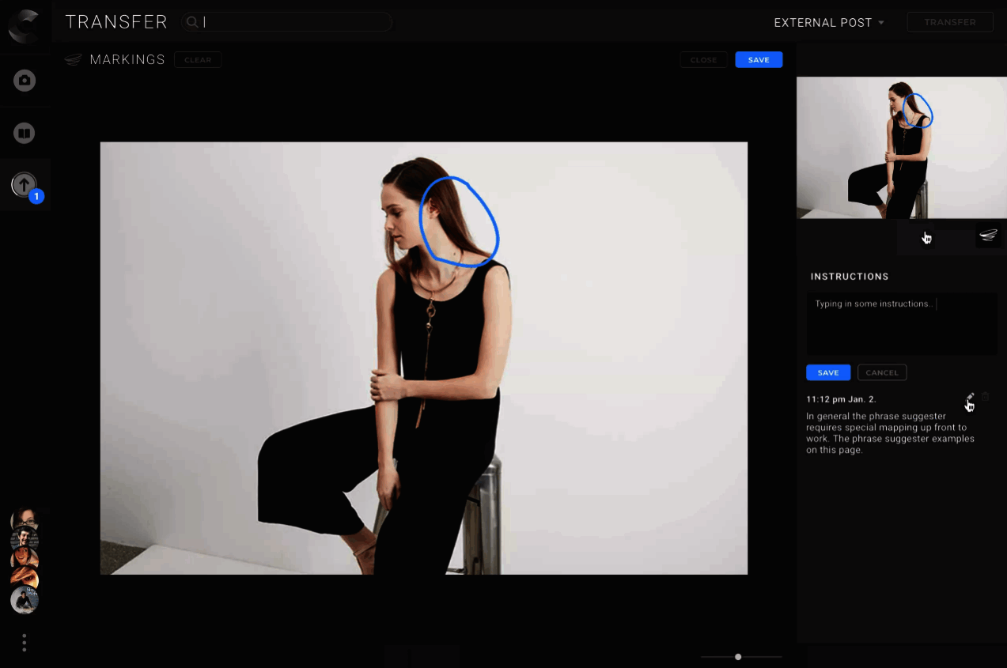The height and width of the screenshot is (668, 1007).
Task: Click the main photo on the canvas
Action: [x=424, y=358]
